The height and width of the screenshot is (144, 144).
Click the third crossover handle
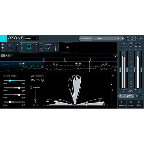pyautogui.click(x=90, y=60)
